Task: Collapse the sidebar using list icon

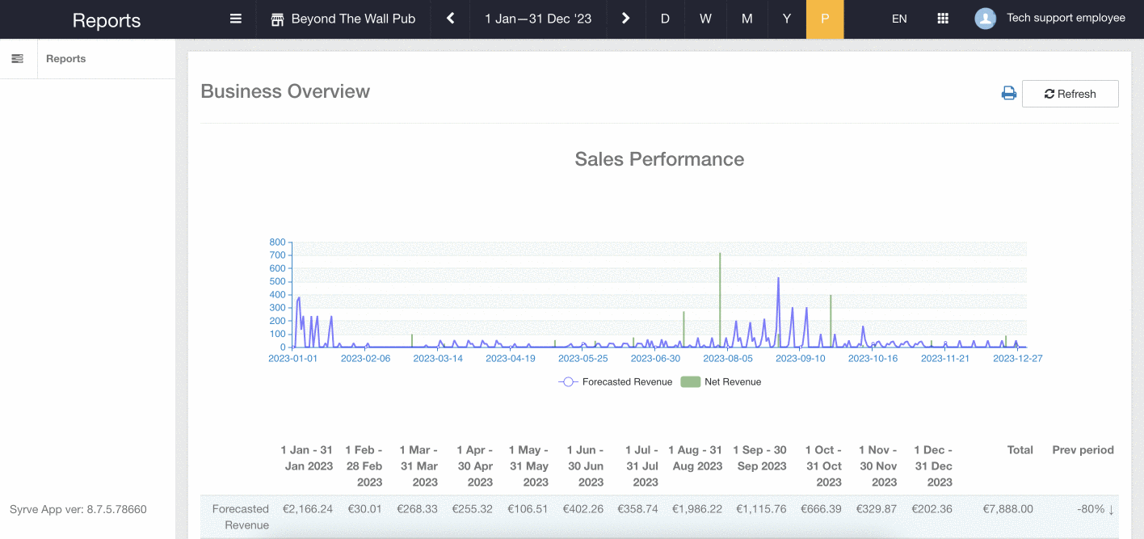Action: tap(18, 59)
